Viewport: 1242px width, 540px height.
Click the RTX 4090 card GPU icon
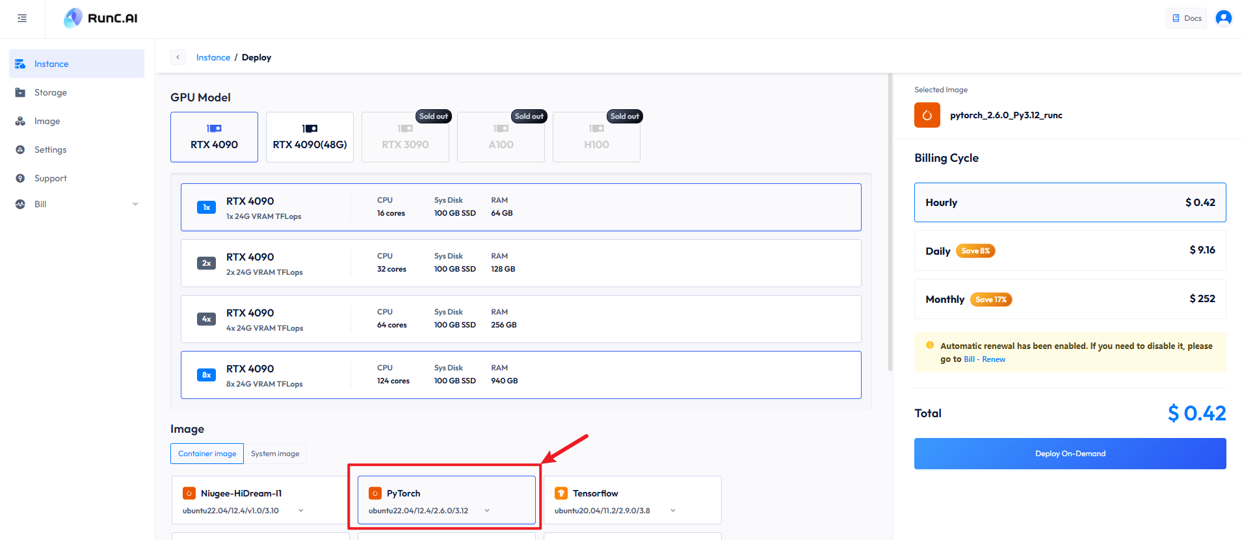(214, 128)
